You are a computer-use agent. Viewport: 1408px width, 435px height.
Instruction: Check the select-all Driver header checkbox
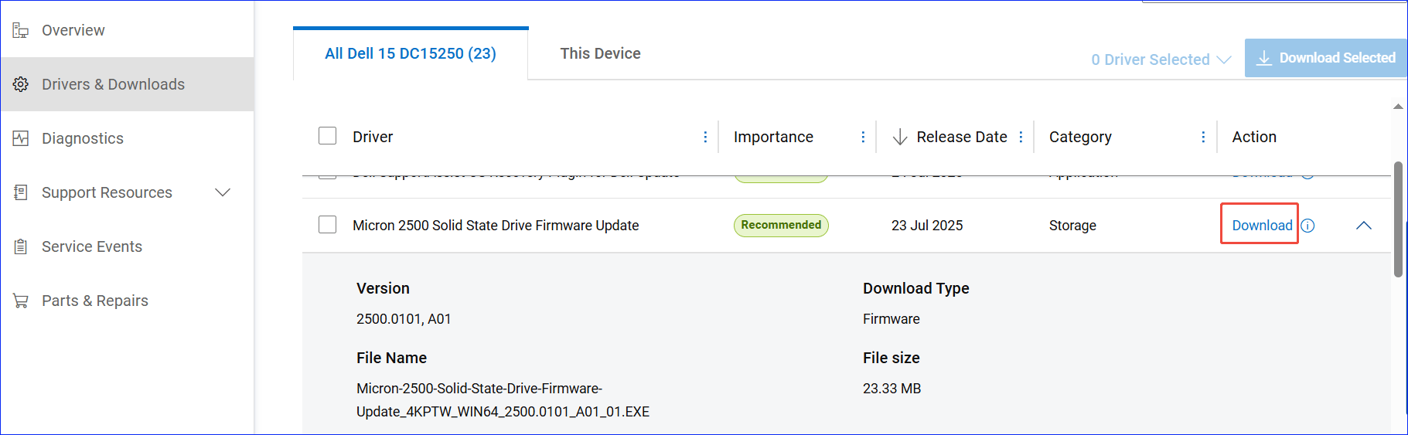(328, 136)
